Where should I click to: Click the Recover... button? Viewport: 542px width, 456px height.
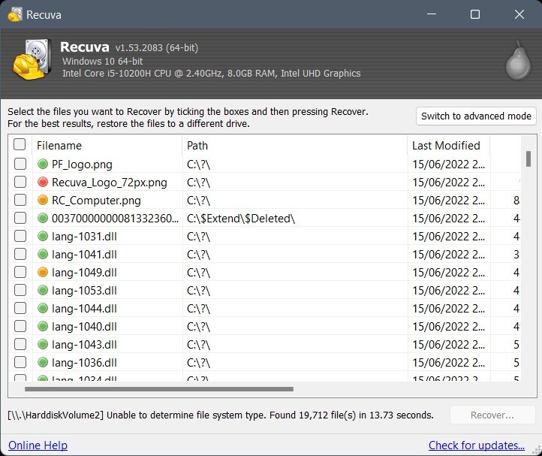492,415
